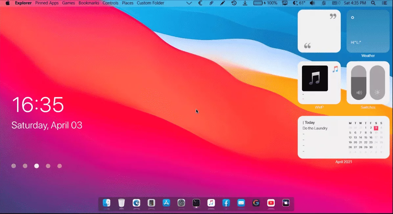Open the Pinned Apps menu
Screen dimensions: 393x214
[47, 3]
